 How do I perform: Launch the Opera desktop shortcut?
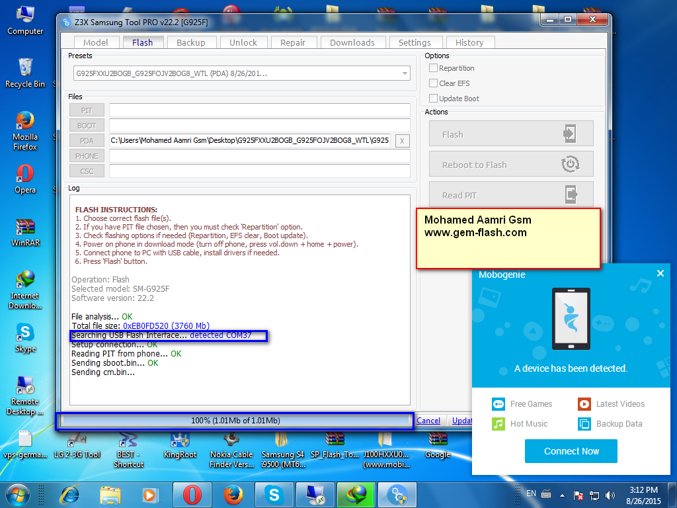coord(25,179)
